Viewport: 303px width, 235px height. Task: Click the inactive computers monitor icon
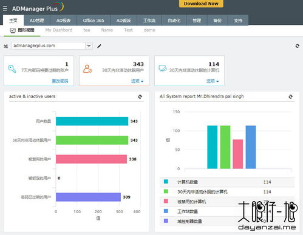click(163, 68)
